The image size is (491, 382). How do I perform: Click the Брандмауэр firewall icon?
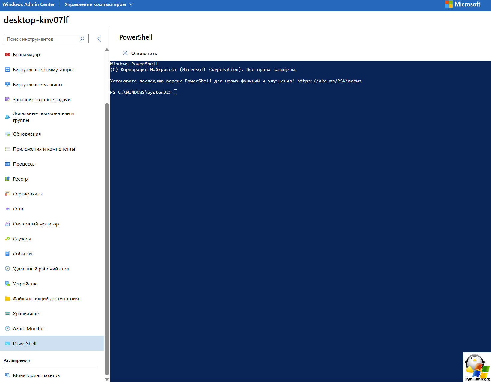pyautogui.click(x=7, y=54)
